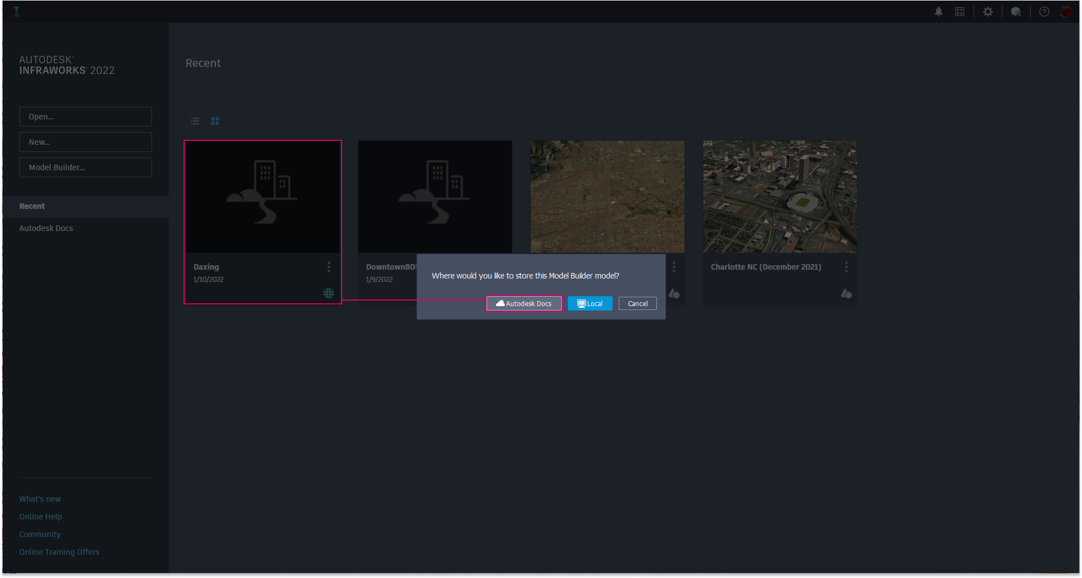The height and width of the screenshot is (578, 1082).
Task: Open the shared views cube icon
Action: click(x=1016, y=12)
